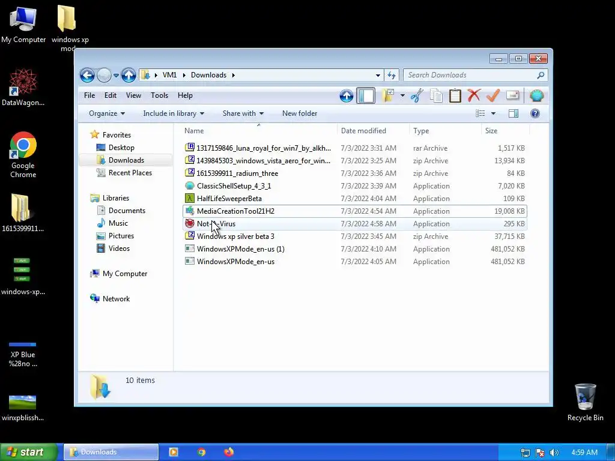Click the Start button
Image resolution: width=615 pixels, height=461 pixels.
point(29,452)
